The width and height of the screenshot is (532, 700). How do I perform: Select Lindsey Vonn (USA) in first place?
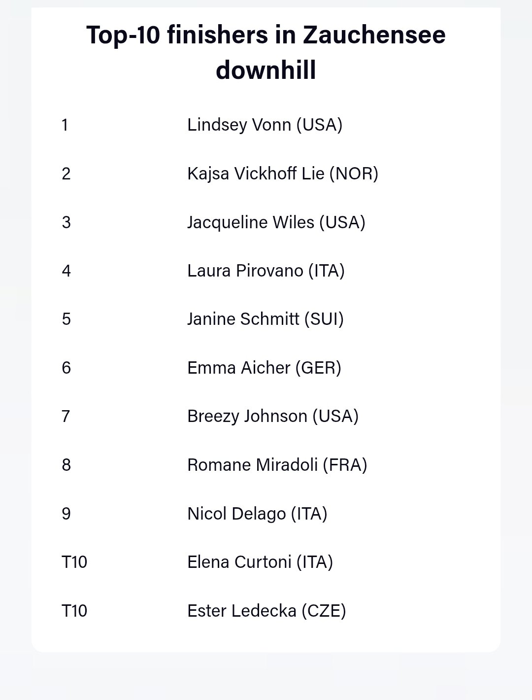pos(265,125)
